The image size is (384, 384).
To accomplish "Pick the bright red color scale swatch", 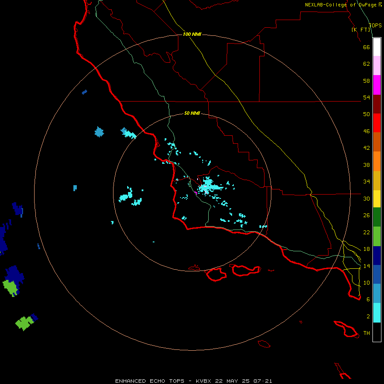I will point(377,123).
